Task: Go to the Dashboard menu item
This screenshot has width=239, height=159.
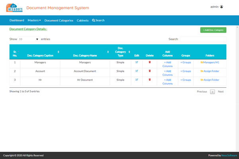Action: [x=17, y=20]
